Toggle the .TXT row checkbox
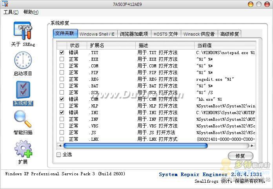Viewport: 273px width, 189px height. 62,52
